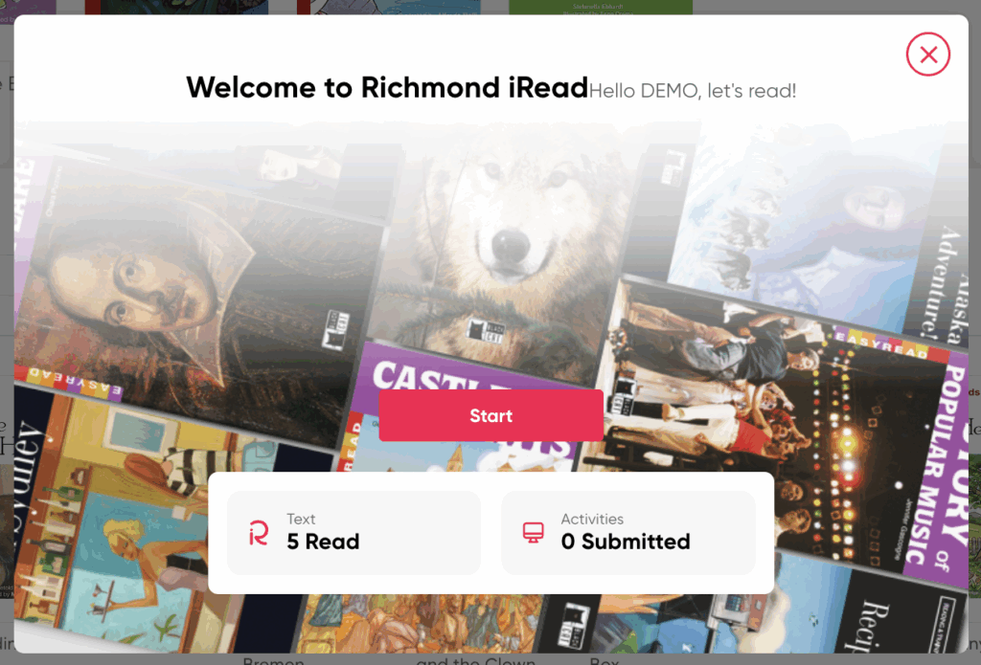Viewport: 981px width, 665px height.
Task: Open the Text 5 Read card
Action: click(354, 533)
